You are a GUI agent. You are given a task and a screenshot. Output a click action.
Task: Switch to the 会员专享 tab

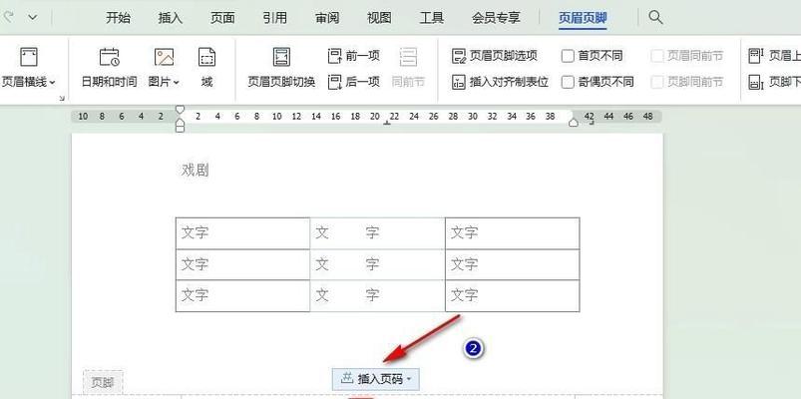[x=496, y=18]
